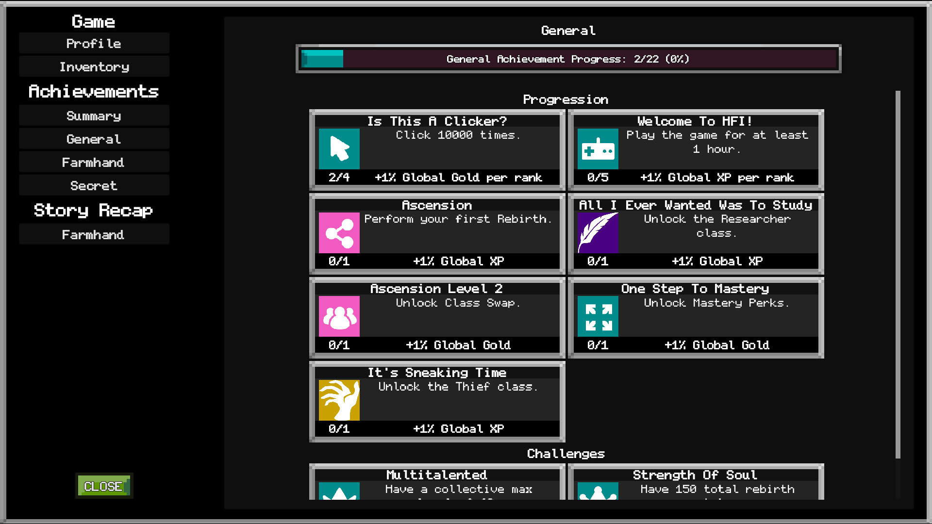Open Farmhand under Achievements
The height and width of the screenshot is (524, 932).
(x=94, y=162)
